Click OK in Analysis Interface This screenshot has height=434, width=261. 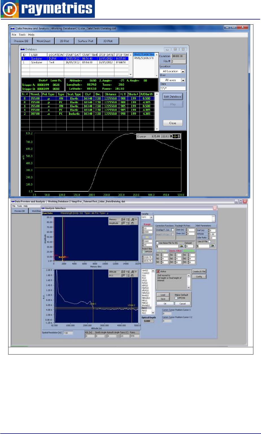165,304
